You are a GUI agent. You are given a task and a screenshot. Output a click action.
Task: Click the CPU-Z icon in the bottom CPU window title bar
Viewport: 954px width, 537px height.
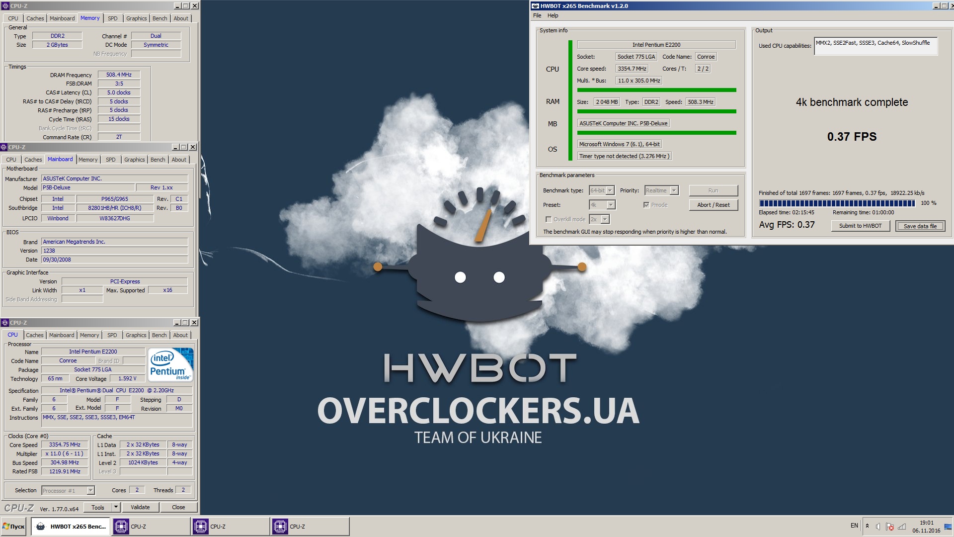(x=5, y=323)
